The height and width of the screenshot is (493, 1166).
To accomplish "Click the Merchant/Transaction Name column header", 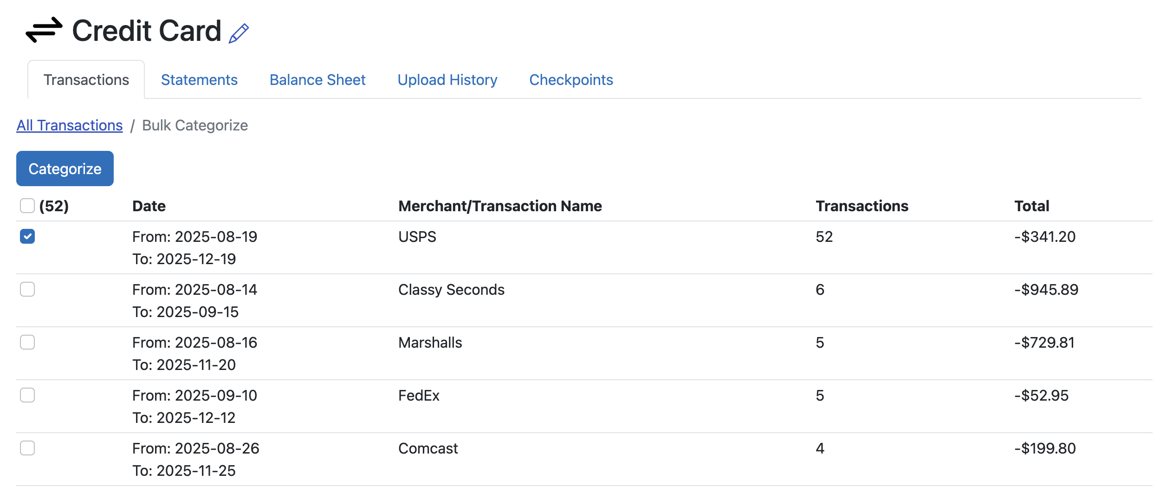I will click(x=500, y=206).
